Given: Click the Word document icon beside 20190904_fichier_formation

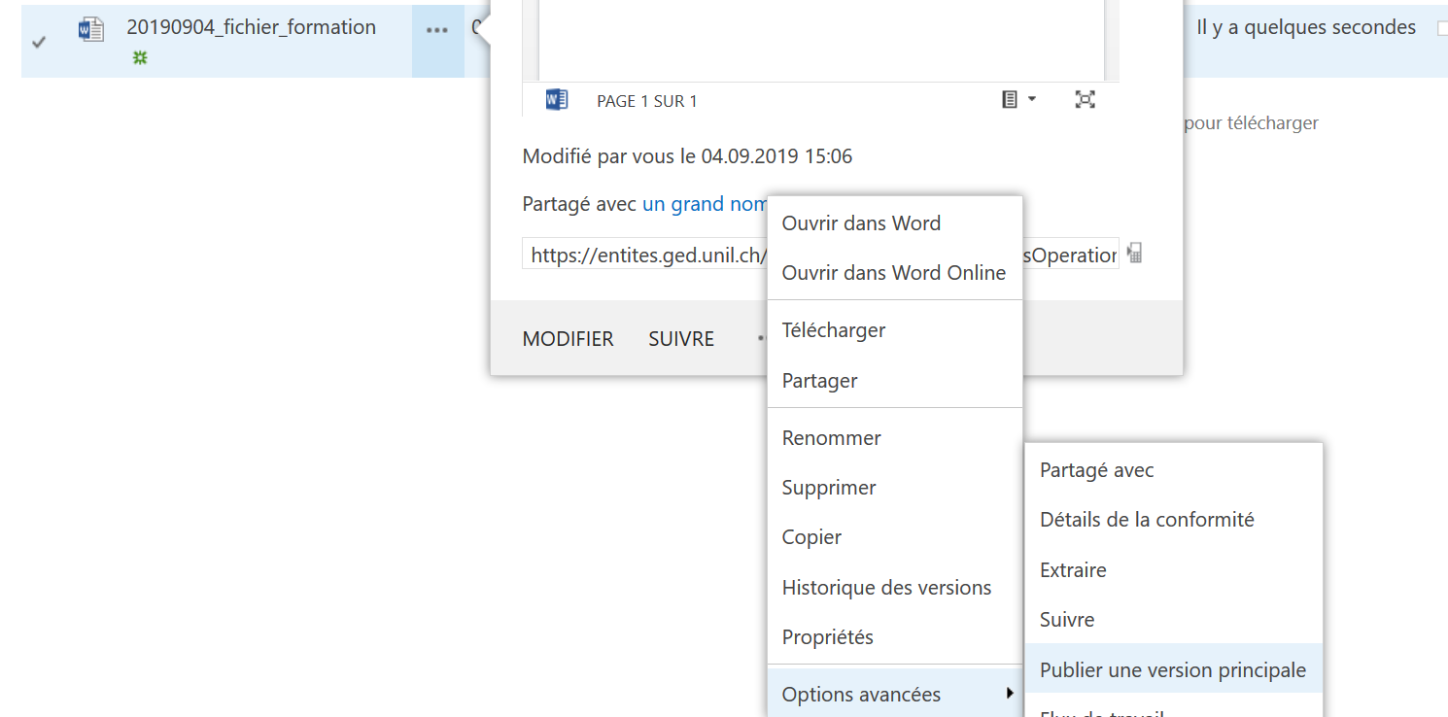Looking at the screenshot, I should [90, 30].
